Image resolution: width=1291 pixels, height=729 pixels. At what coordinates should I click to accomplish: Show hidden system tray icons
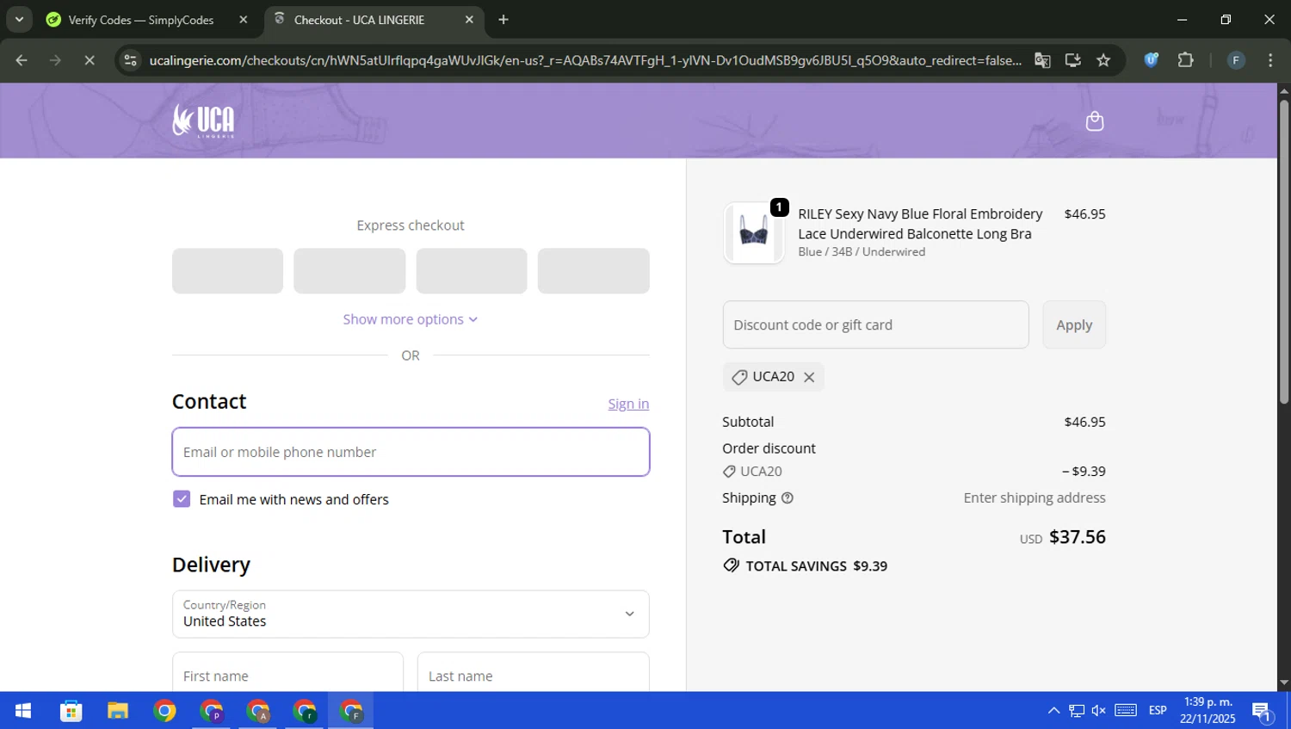pos(1053,711)
